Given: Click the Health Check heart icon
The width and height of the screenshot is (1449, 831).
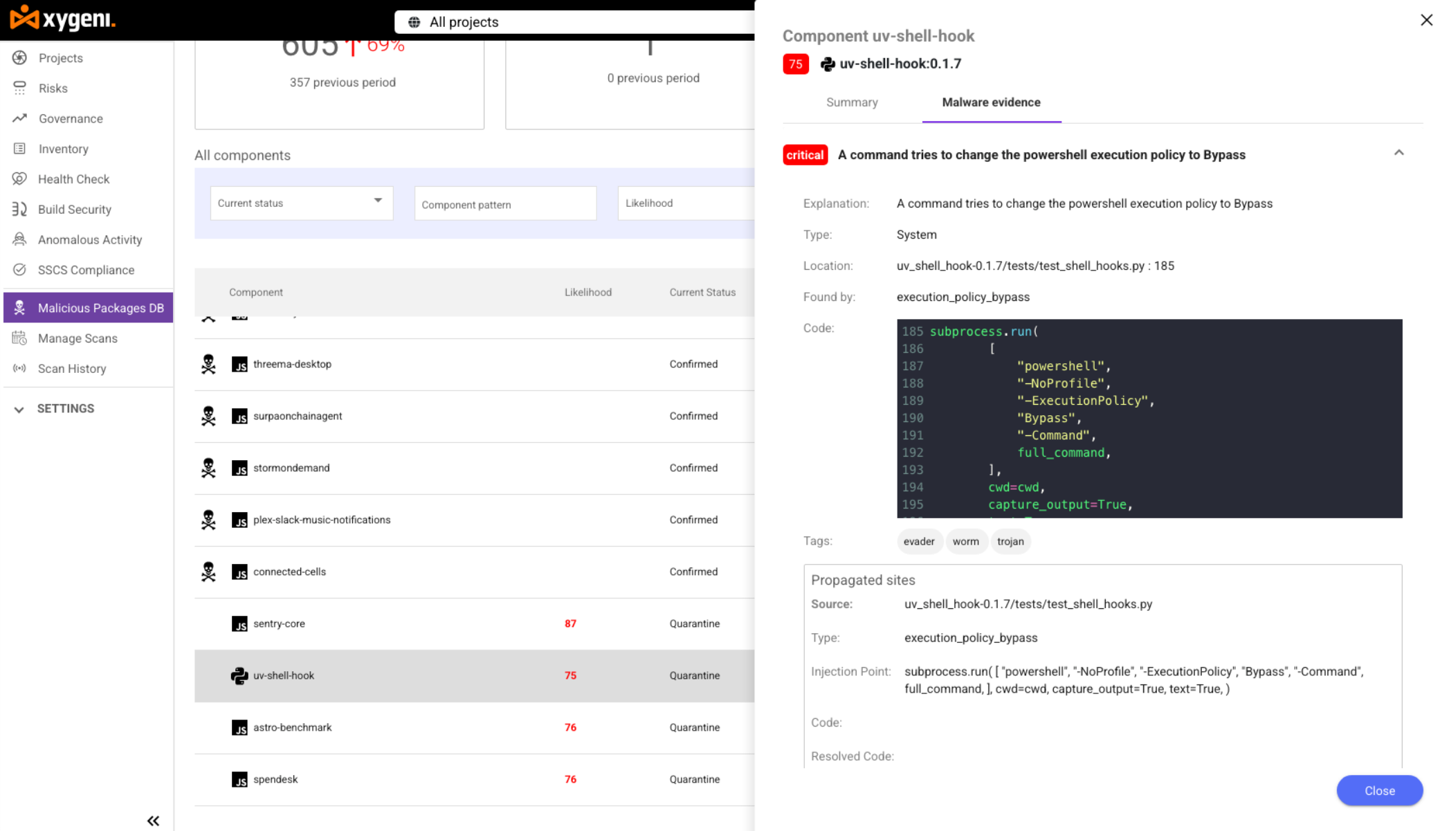Looking at the screenshot, I should (19, 179).
